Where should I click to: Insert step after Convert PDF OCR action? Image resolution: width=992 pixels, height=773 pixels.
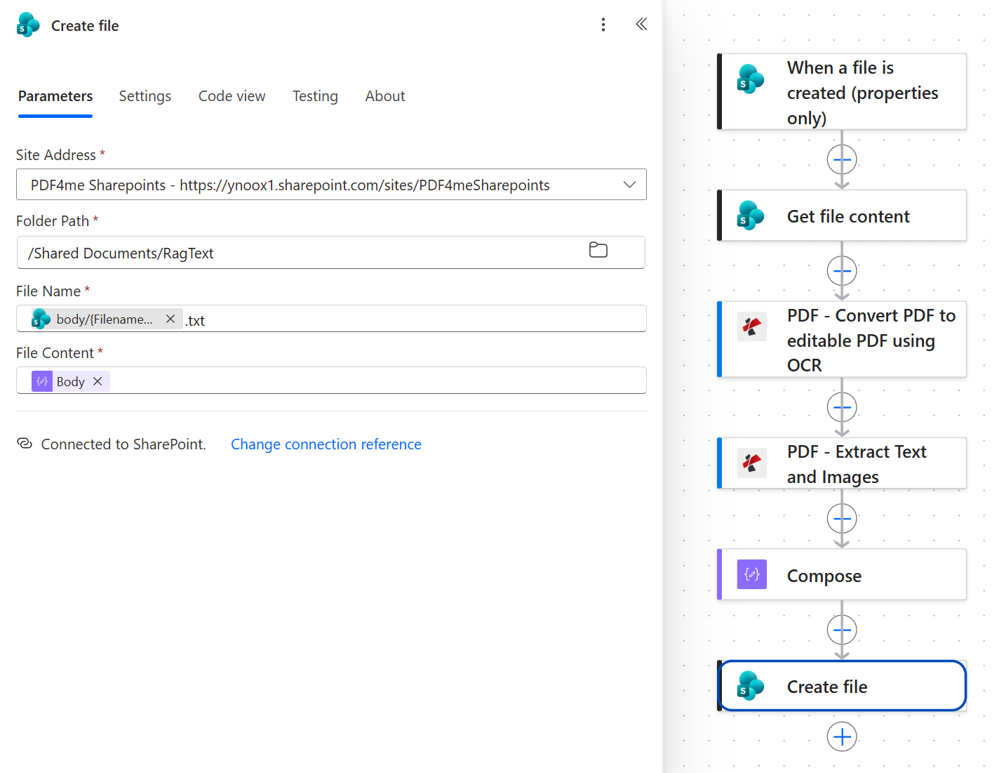(x=842, y=407)
